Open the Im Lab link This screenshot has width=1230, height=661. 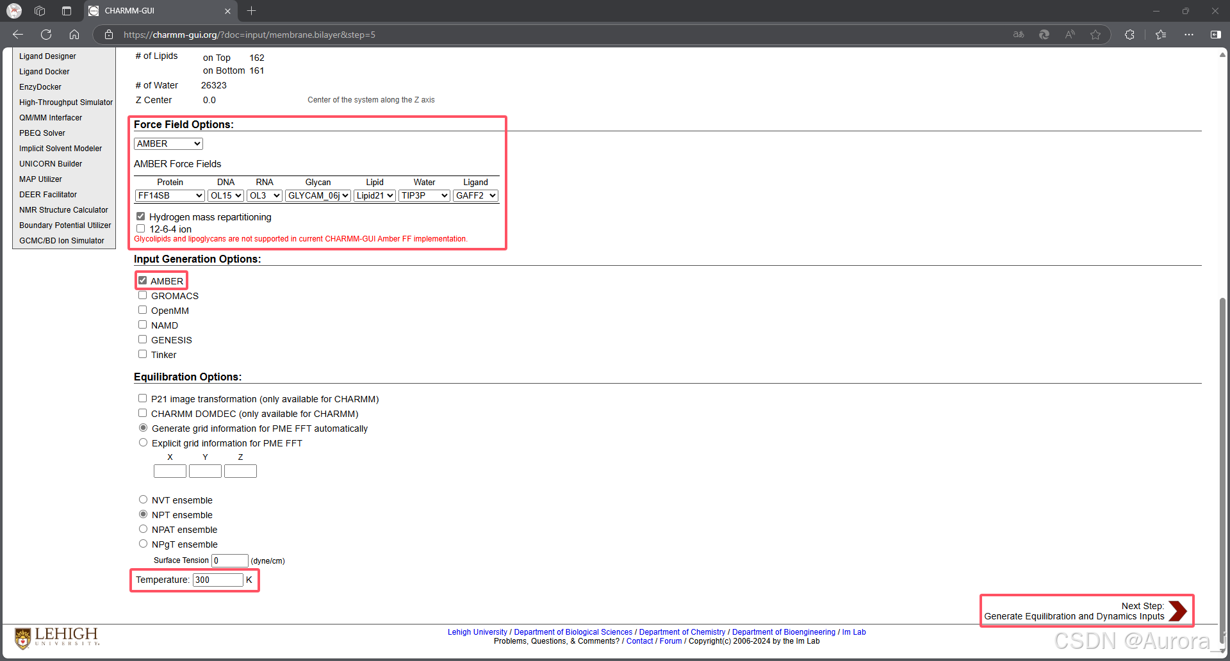[x=854, y=632]
